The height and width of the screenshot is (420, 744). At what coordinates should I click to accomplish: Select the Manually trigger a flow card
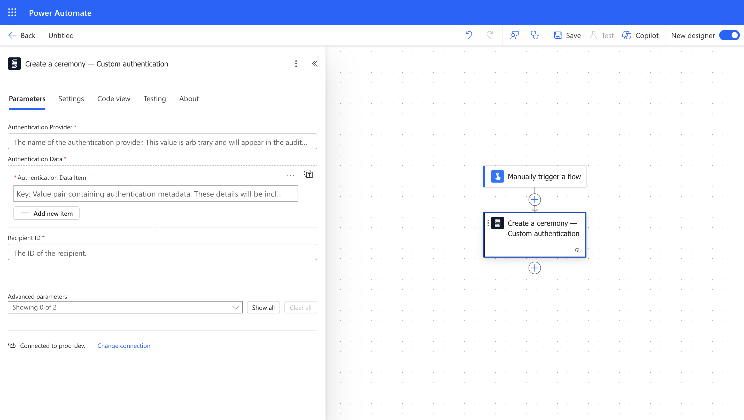tap(535, 176)
